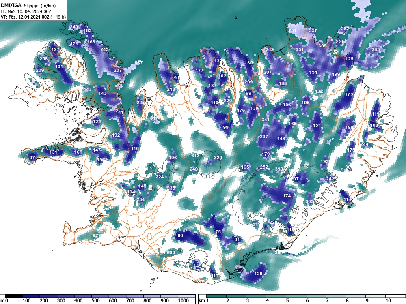Click the visibility value 341 on the map
406x304 pixels.
(x=266, y=120)
